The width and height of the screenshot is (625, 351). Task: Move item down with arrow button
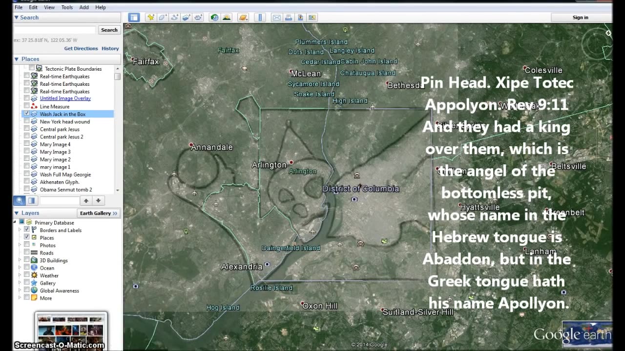pos(98,200)
